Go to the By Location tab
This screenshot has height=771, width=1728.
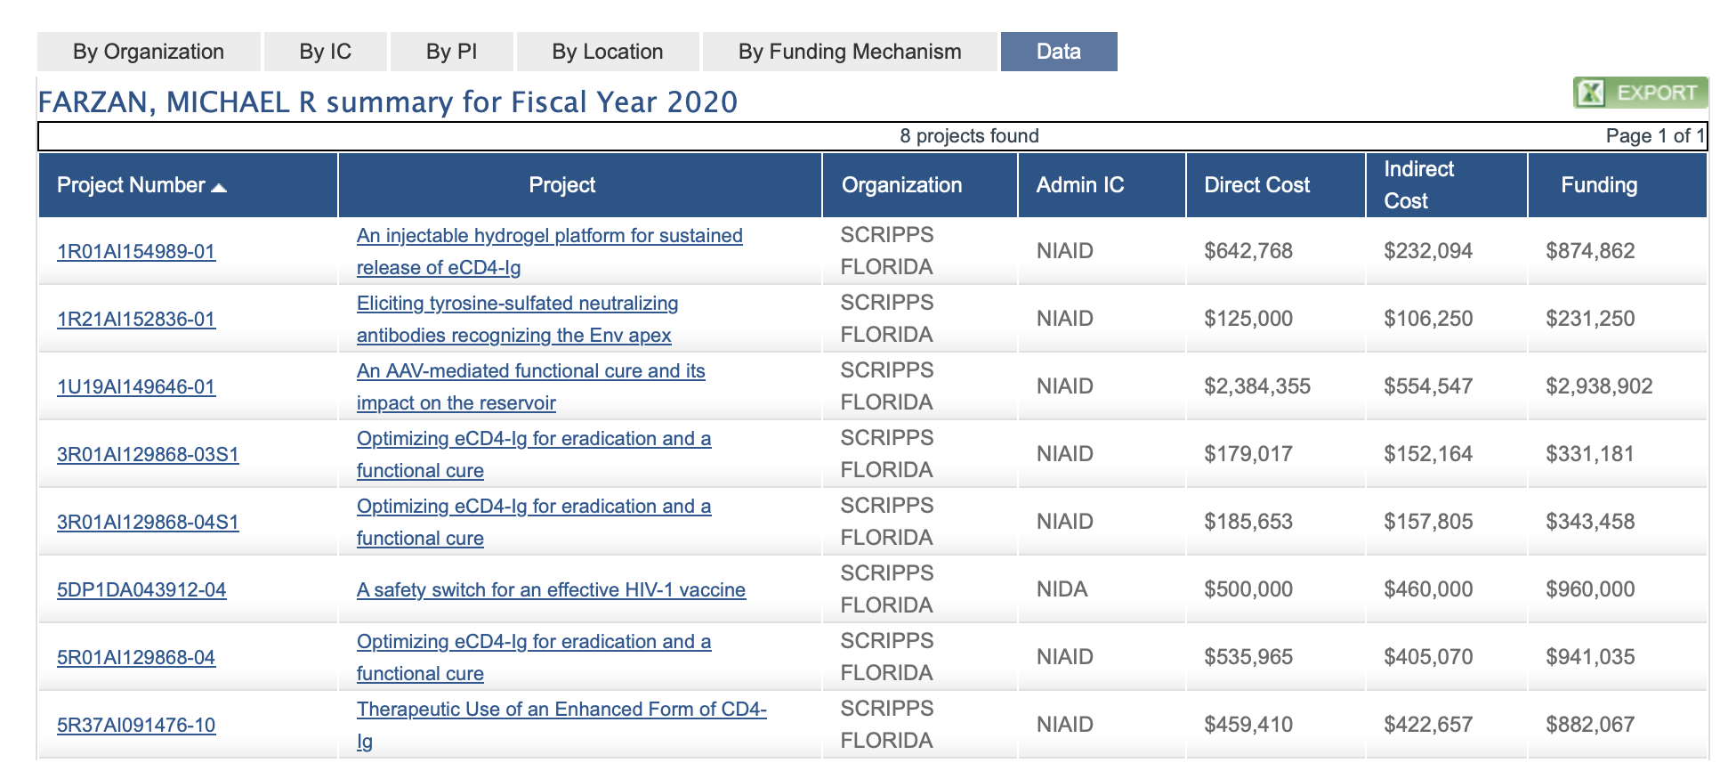click(x=607, y=52)
